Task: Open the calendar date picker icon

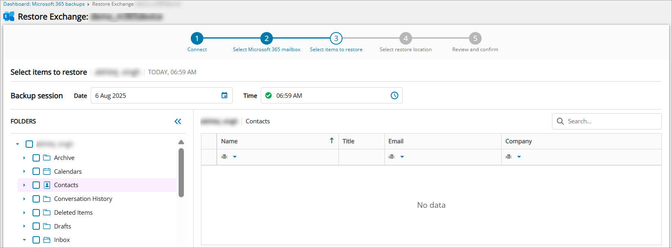Action: [x=224, y=95]
